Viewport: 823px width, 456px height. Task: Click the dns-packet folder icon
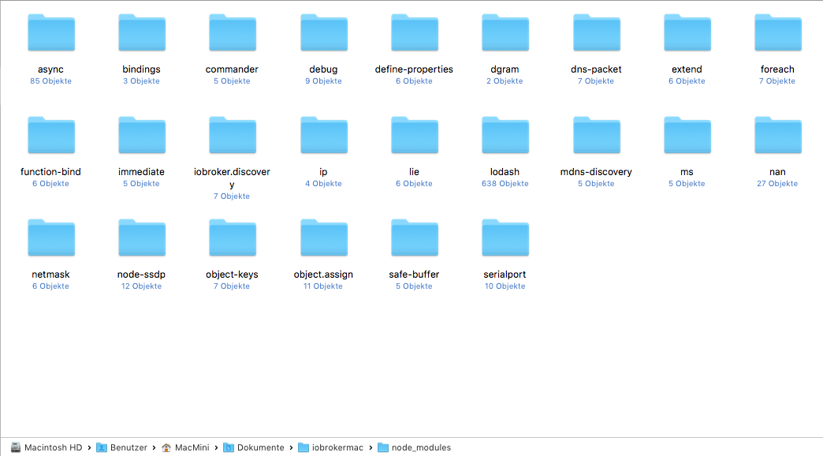coord(597,32)
